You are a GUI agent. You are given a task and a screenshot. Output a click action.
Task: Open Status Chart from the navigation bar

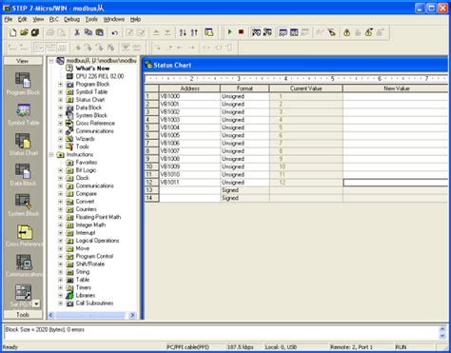[23, 145]
